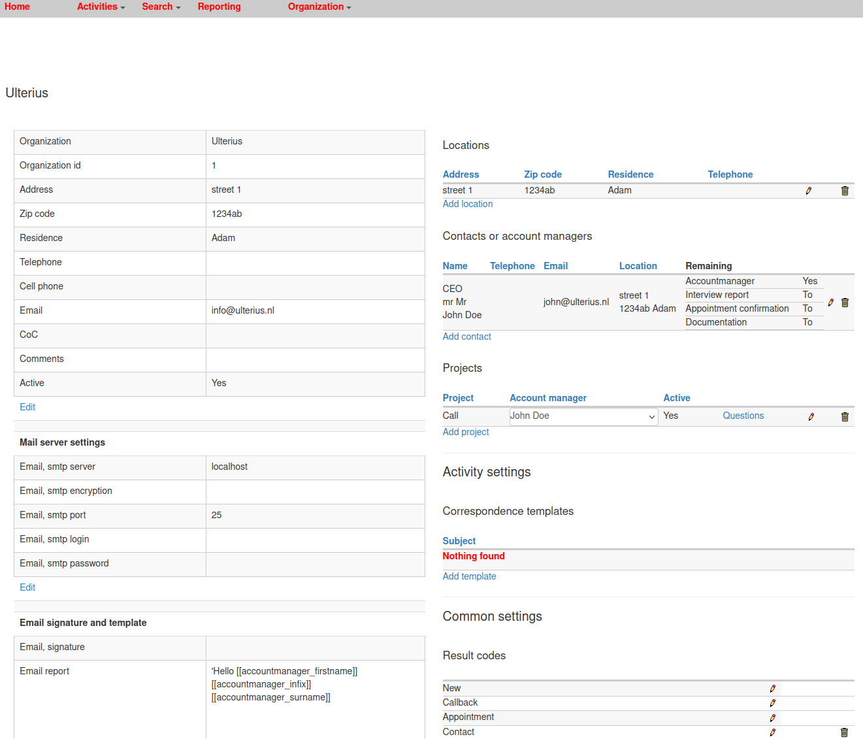Delete the Contact result code
The image size is (863, 739).
[844, 732]
